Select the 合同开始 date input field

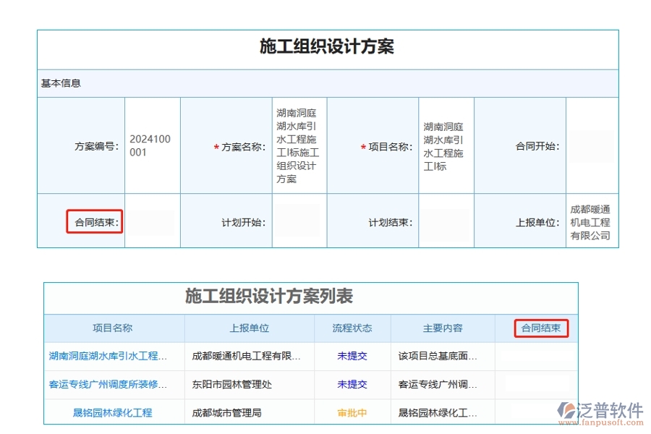pos(593,145)
